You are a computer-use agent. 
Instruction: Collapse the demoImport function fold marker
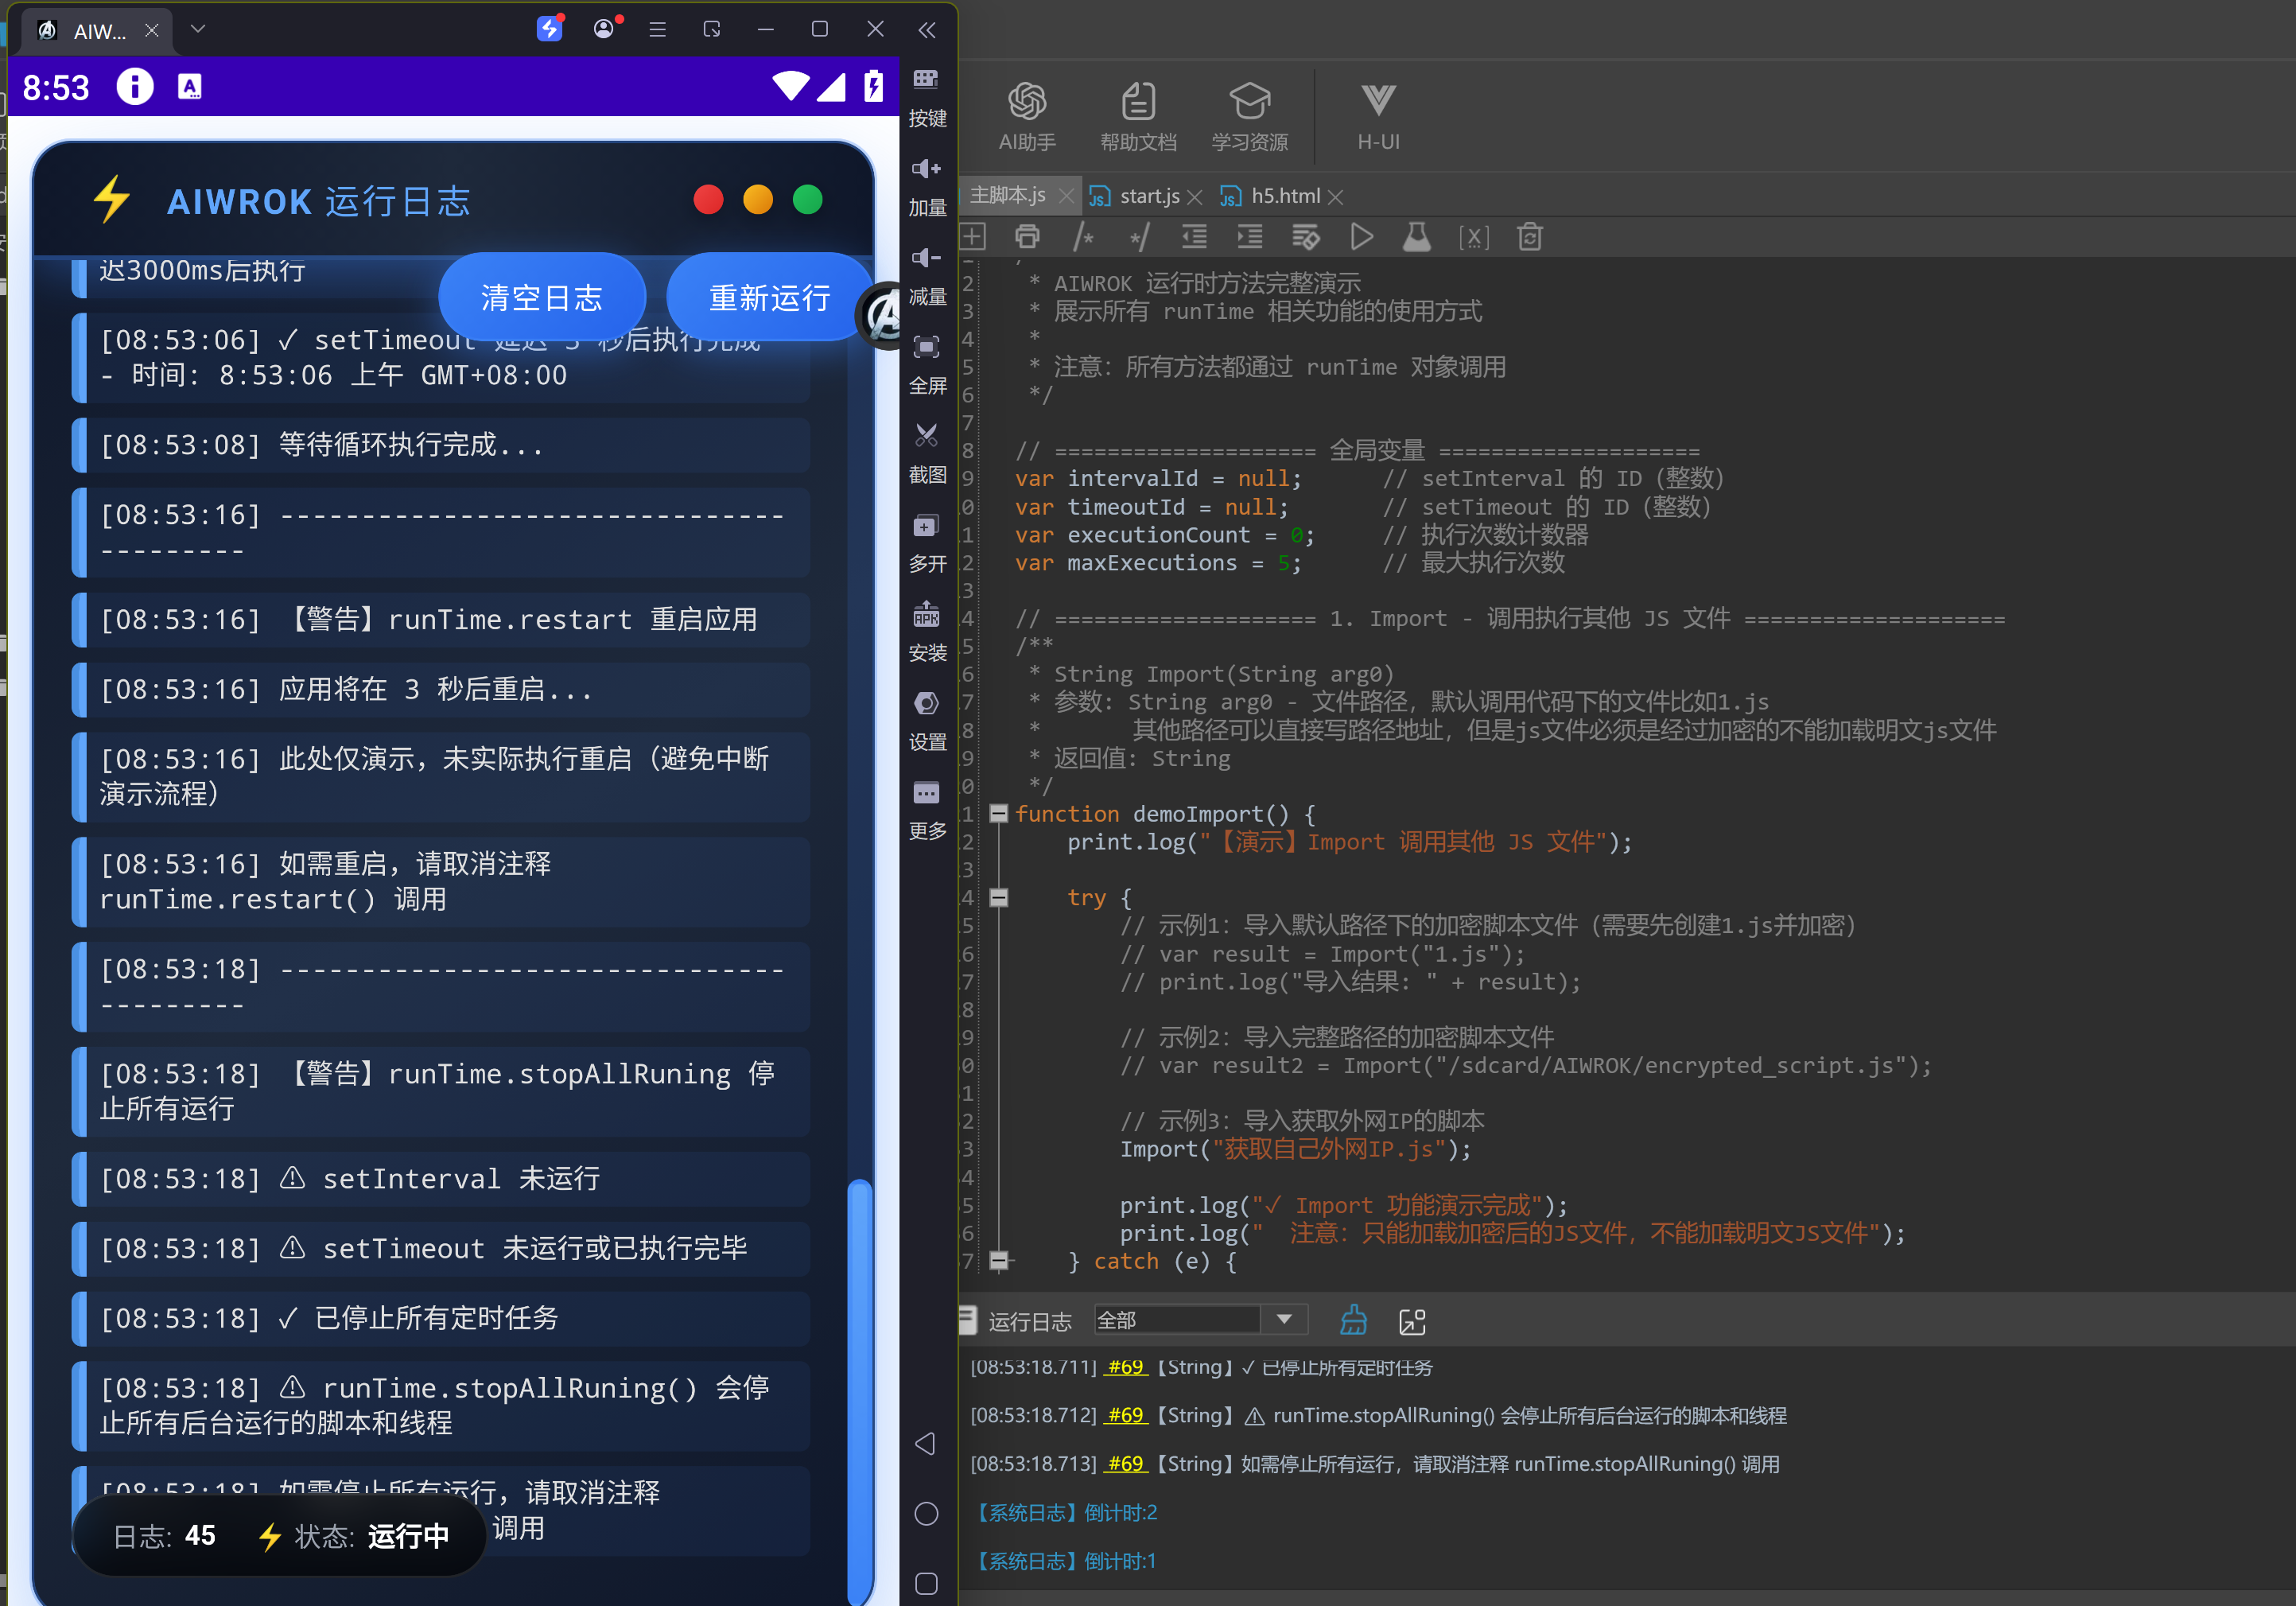tap(998, 813)
